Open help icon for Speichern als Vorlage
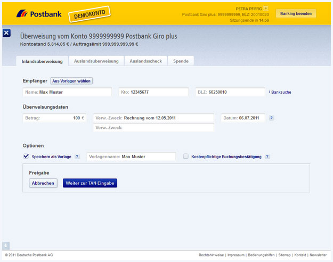The height and width of the screenshot is (262, 333). [77, 157]
